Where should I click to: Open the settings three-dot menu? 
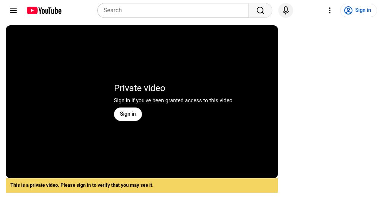coord(329,10)
